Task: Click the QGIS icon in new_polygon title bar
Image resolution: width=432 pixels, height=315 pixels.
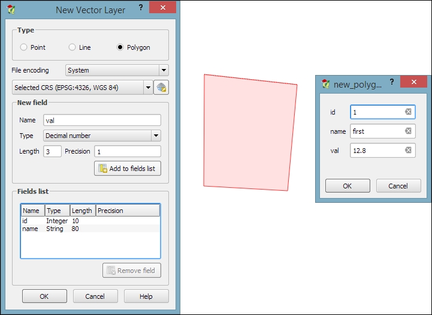Action: click(x=326, y=84)
